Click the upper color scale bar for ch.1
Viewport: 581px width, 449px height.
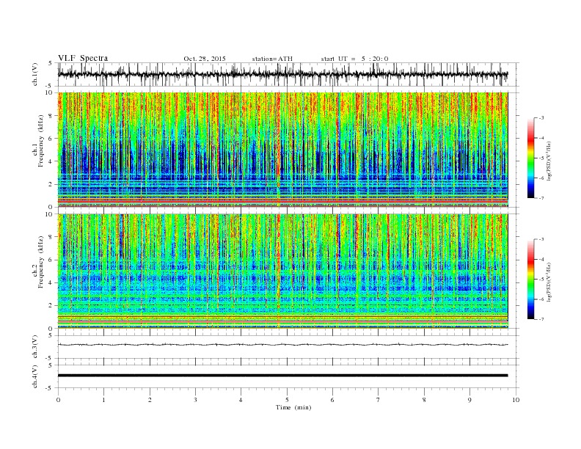click(x=531, y=158)
